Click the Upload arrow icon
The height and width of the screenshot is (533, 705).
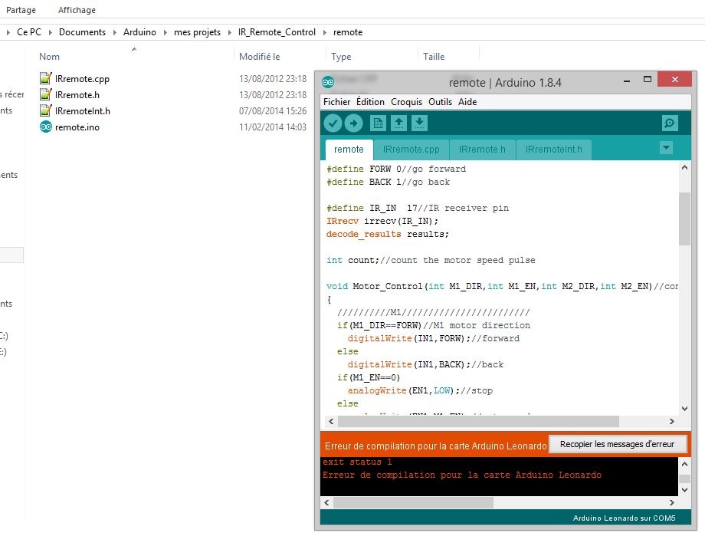click(x=353, y=123)
